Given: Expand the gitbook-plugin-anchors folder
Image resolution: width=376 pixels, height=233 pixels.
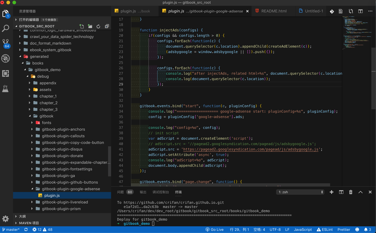Looking at the screenshot, I should (x=63, y=129).
